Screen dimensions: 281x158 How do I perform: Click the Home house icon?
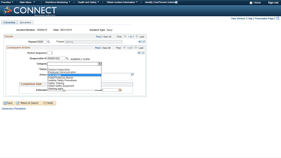[251, 3]
